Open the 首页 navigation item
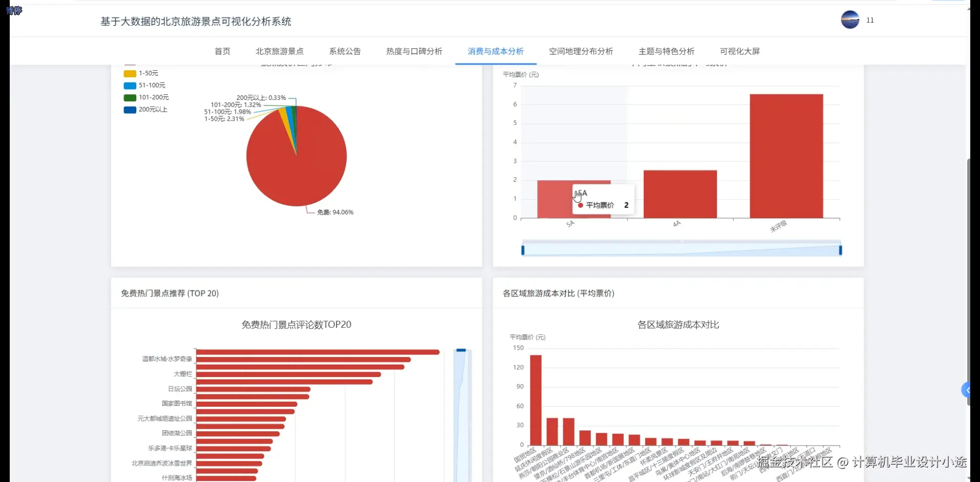 click(222, 51)
